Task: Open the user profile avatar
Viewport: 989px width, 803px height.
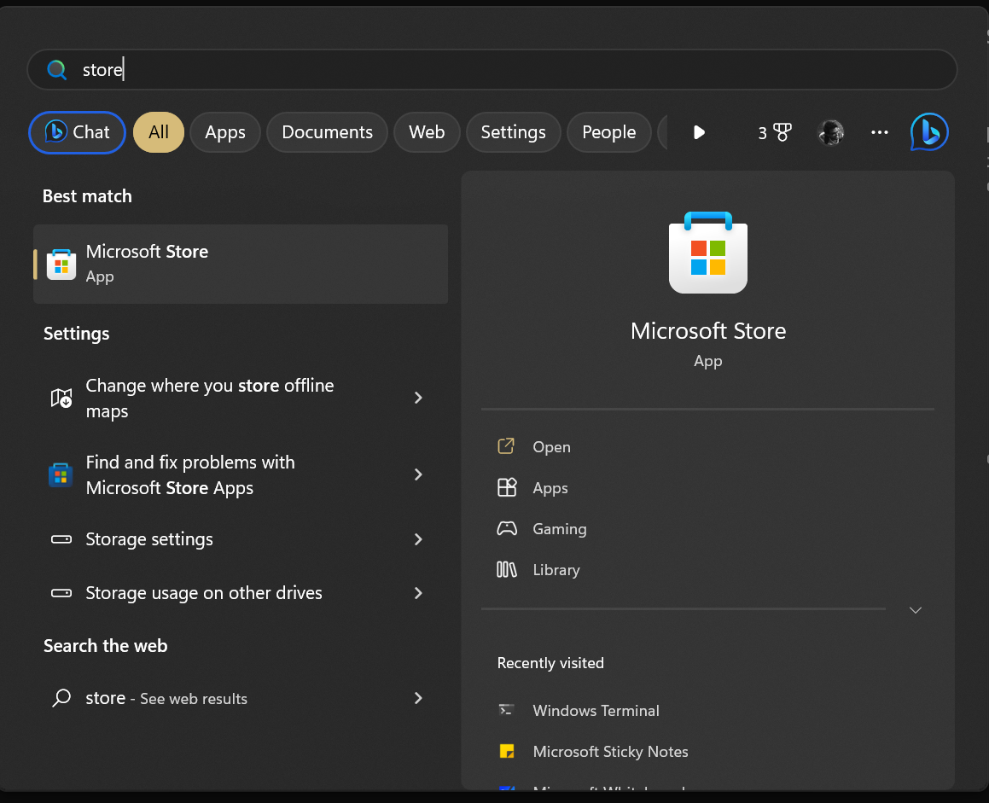Action: coord(830,132)
